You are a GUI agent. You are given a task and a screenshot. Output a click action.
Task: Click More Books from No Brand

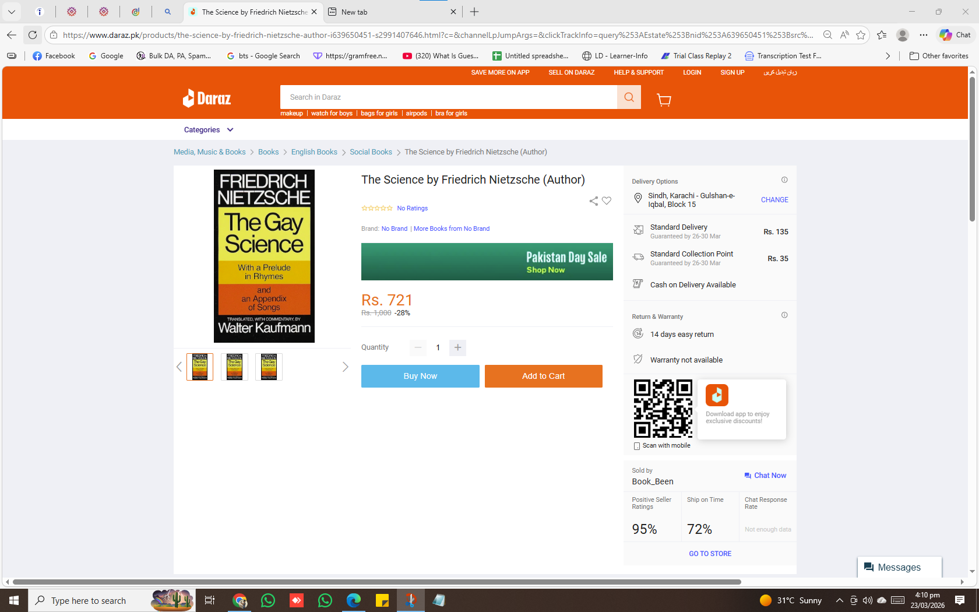(x=452, y=228)
